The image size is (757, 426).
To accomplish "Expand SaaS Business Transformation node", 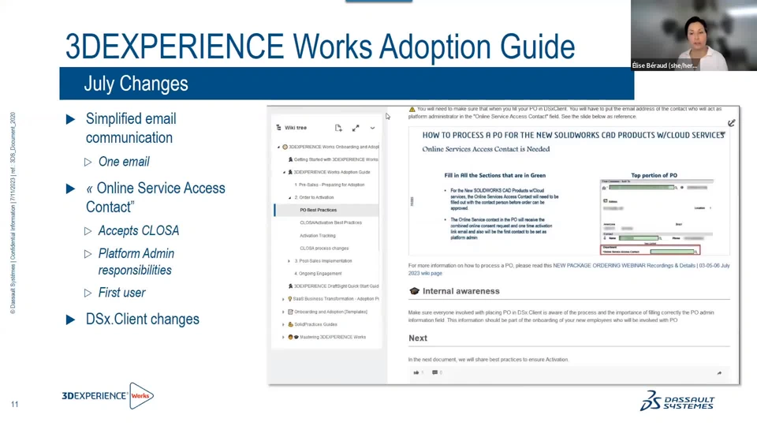I will (x=283, y=299).
